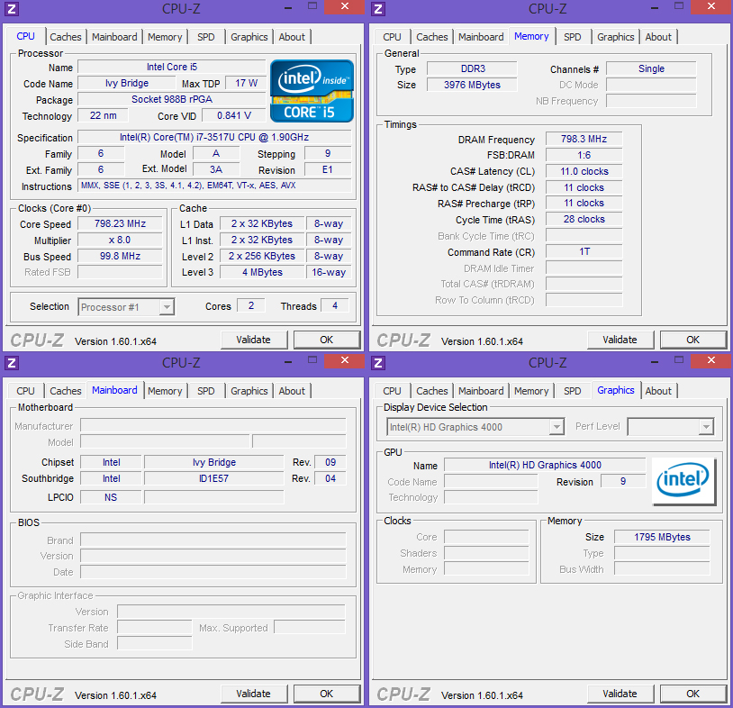Click memory Size value 3976 MBytes
Viewport: 733px width, 708px height.
coord(472,85)
